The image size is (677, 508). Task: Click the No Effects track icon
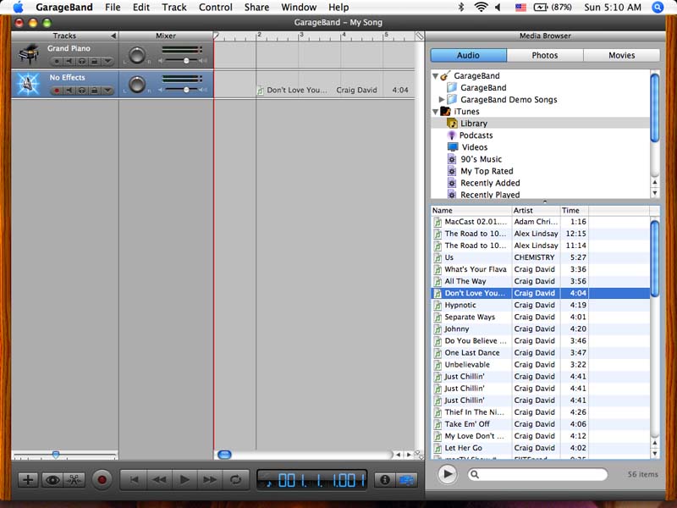click(29, 84)
